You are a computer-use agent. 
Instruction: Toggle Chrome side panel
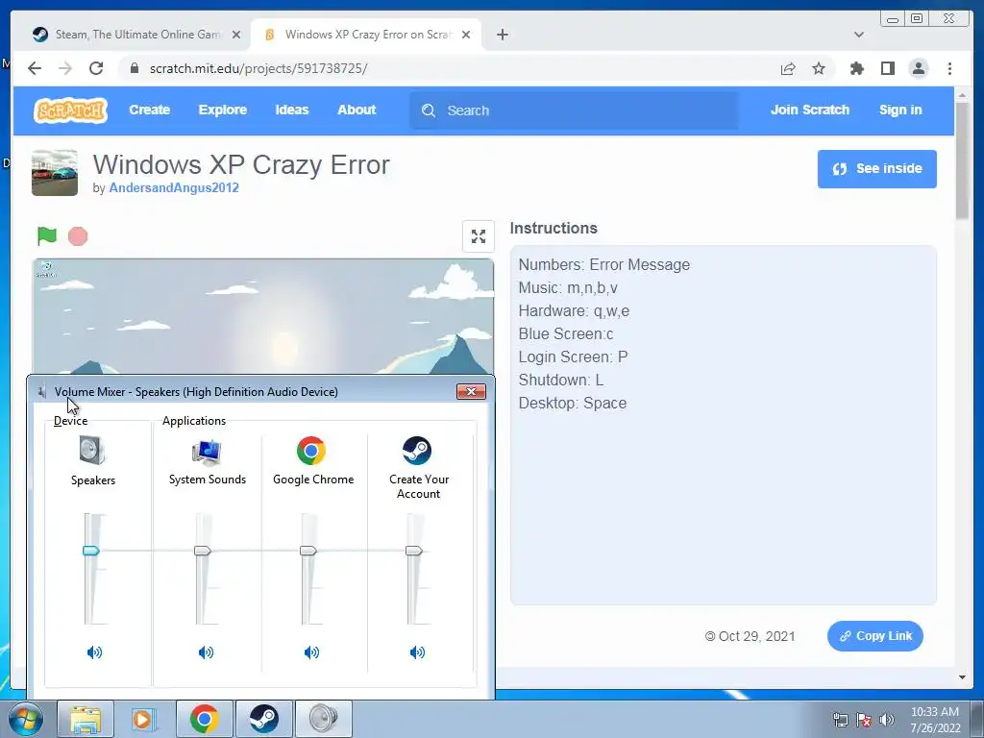(x=887, y=68)
